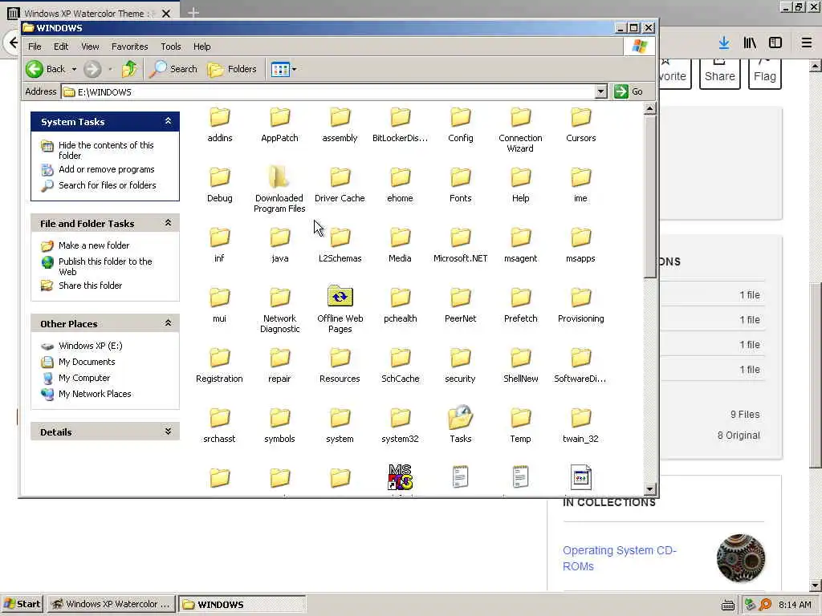Select the Cursors folder
The height and width of the screenshot is (616, 822).
(x=581, y=124)
